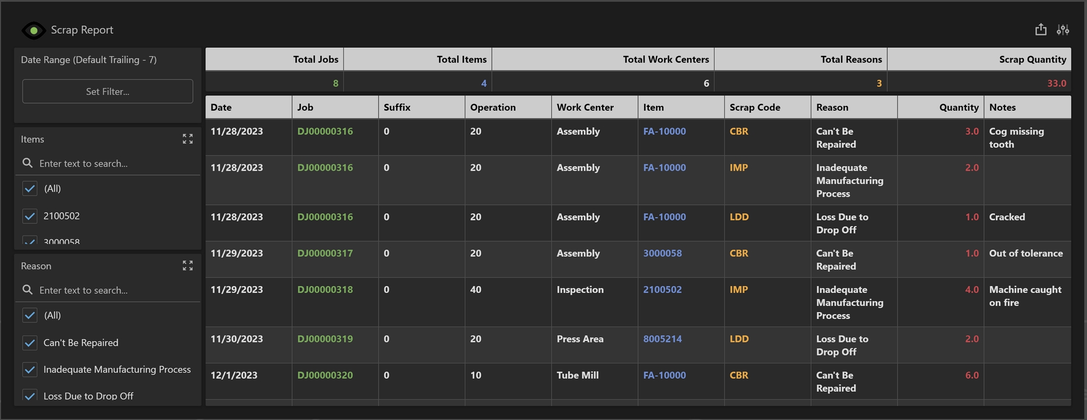Open job DJ00000317 link

(325, 253)
